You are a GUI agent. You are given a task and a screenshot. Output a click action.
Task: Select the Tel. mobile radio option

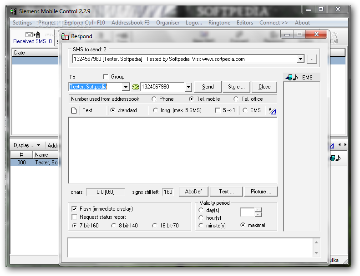(x=191, y=99)
